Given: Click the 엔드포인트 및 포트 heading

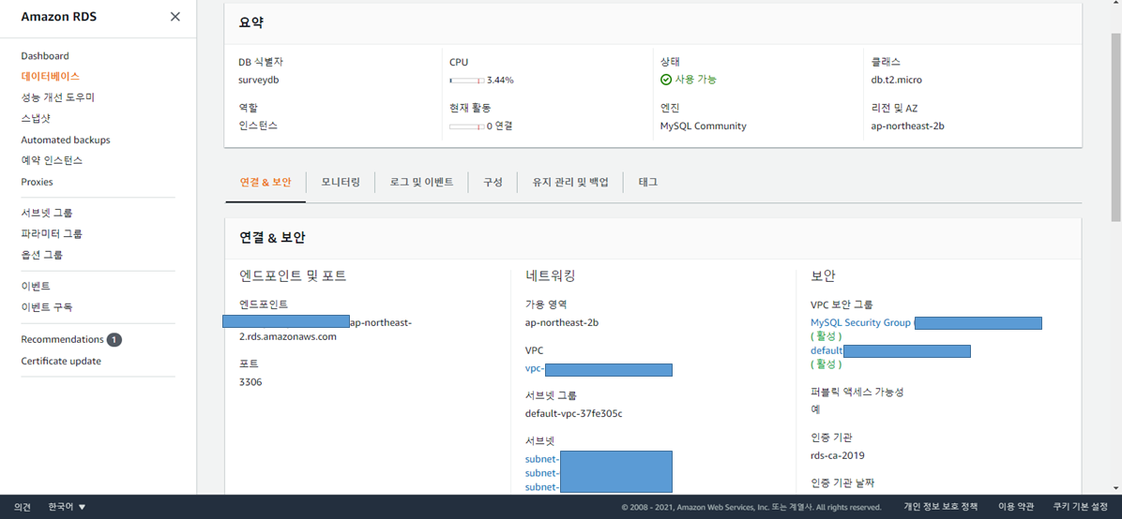Looking at the screenshot, I should point(294,275).
